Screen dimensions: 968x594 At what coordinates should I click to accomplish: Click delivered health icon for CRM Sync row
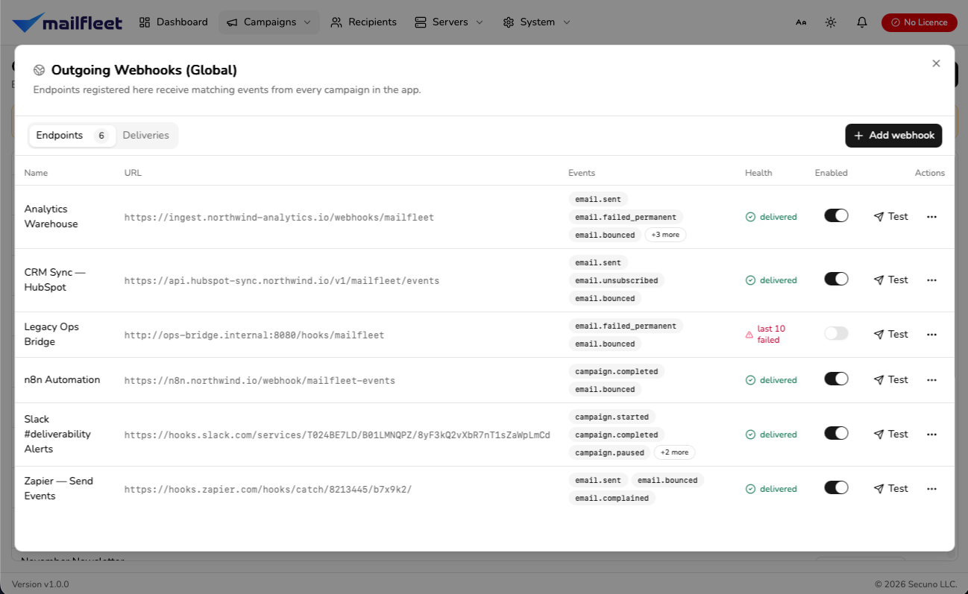click(750, 280)
